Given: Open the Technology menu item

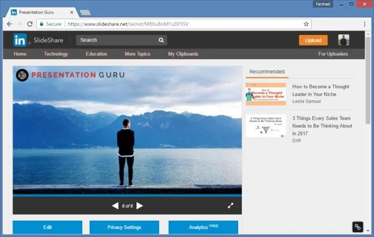Looking at the screenshot, I should pos(56,54).
